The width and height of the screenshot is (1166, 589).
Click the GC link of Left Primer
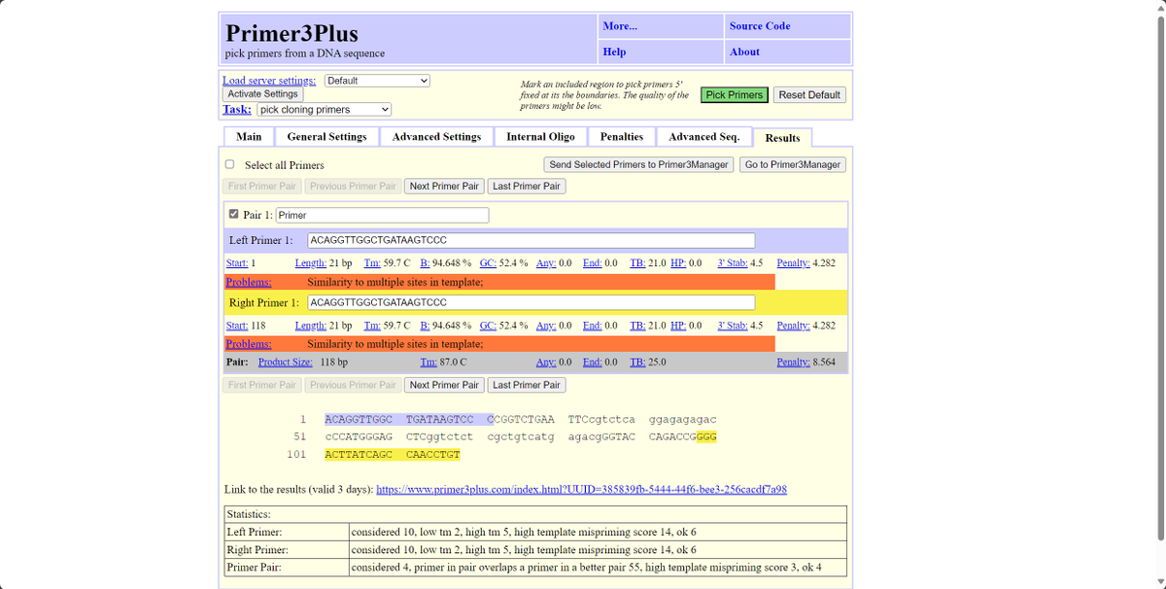pyautogui.click(x=488, y=263)
